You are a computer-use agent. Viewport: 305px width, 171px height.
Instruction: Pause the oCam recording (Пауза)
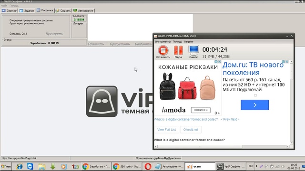pyautogui.click(x=178, y=52)
